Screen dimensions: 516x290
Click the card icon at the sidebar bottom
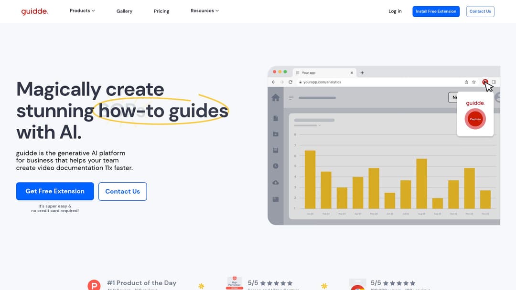click(276, 199)
